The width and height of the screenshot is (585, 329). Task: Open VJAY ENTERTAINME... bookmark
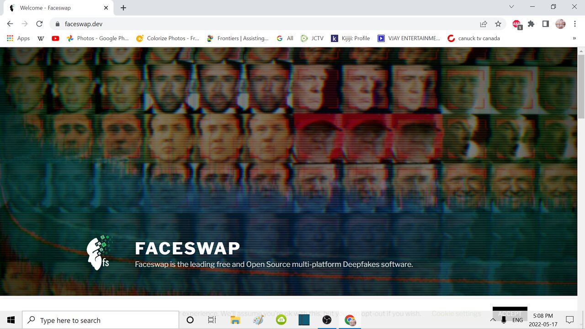coord(409,38)
